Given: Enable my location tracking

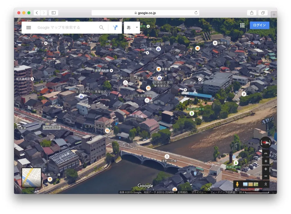Looking at the screenshot, I should click(x=266, y=161).
